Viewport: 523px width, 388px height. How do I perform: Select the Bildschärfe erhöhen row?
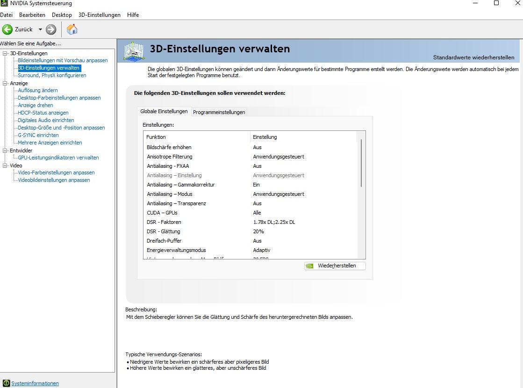coord(250,147)
